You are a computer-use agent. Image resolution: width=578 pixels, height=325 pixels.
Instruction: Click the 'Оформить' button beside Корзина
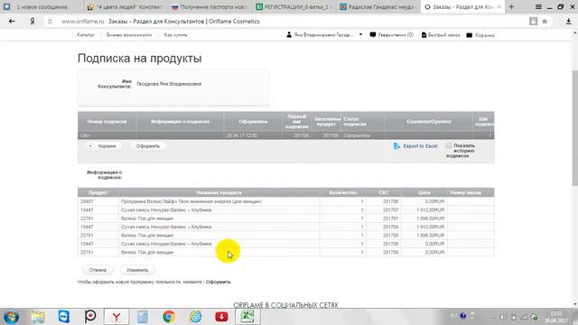click(x=148, y=146)
